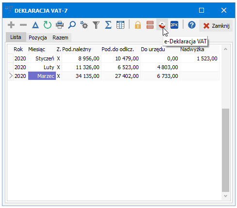
Task: Refresh the list with green arrow icon
Action: 48,25
